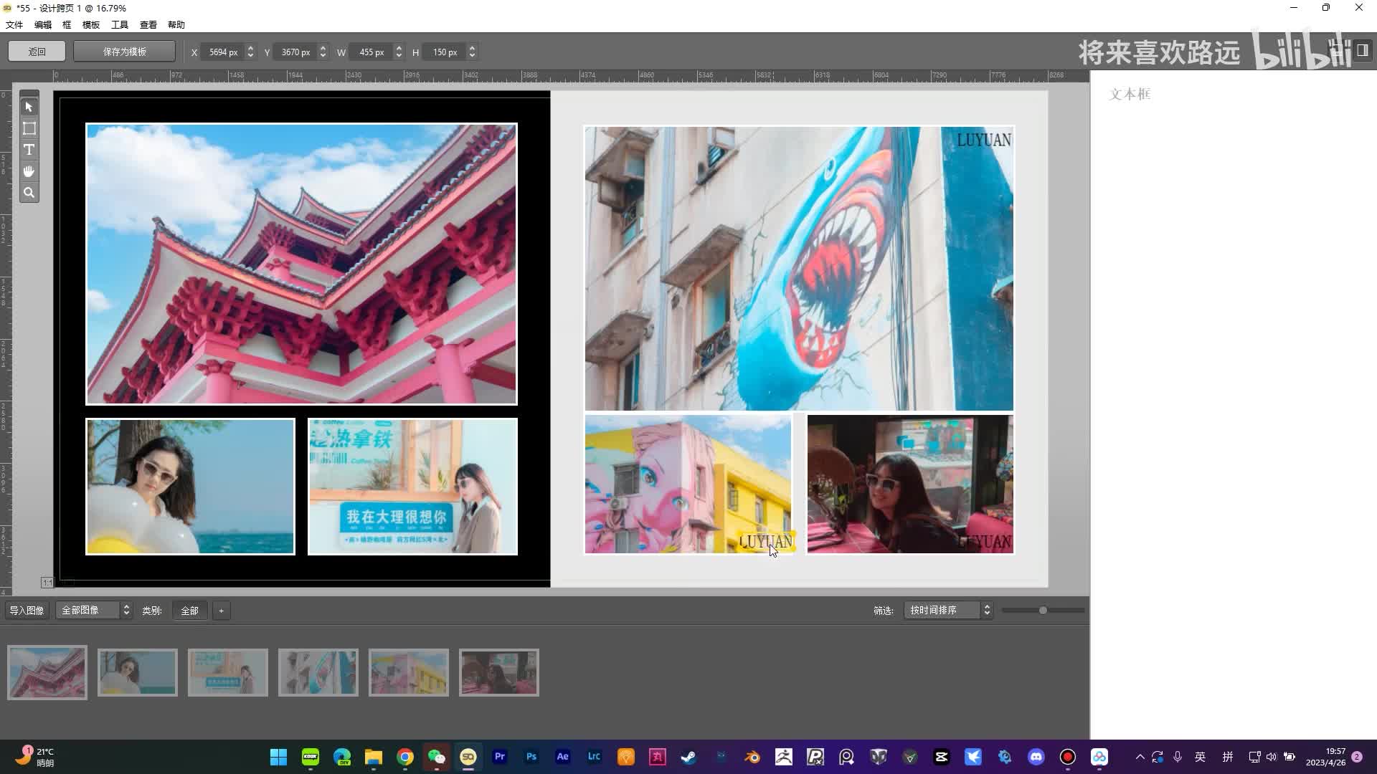The image size is (1377, 774).
Task: Click the 返回 button
Action: pos(37,52)
